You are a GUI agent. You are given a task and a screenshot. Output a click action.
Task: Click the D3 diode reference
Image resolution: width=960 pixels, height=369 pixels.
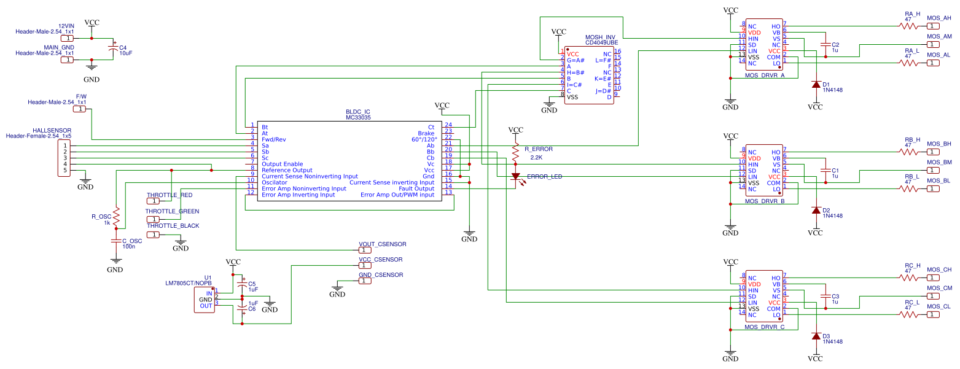pyautogui.click(x=826, y=336)
